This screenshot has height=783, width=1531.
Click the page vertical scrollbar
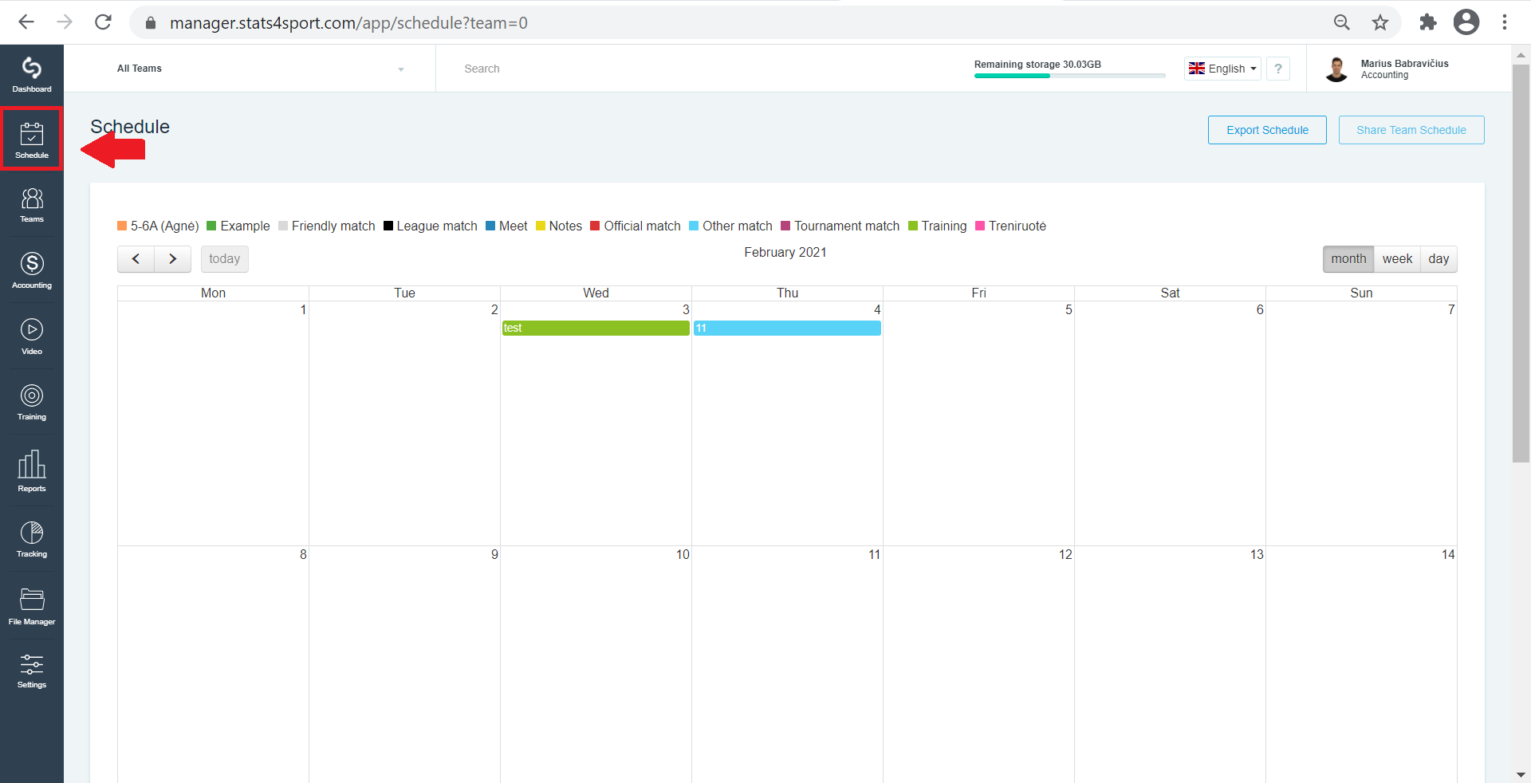(1521, 263)
